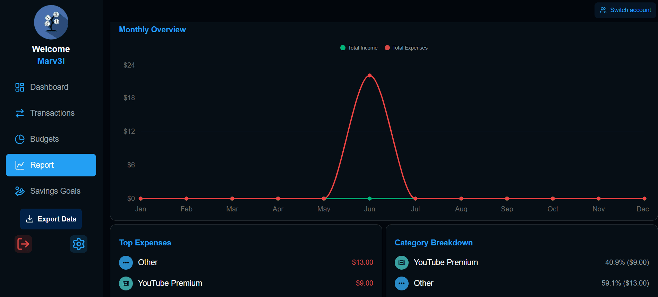Click the June expense peak data point
The height and width of the screenshot is (297, 658).
pos(370,75)
